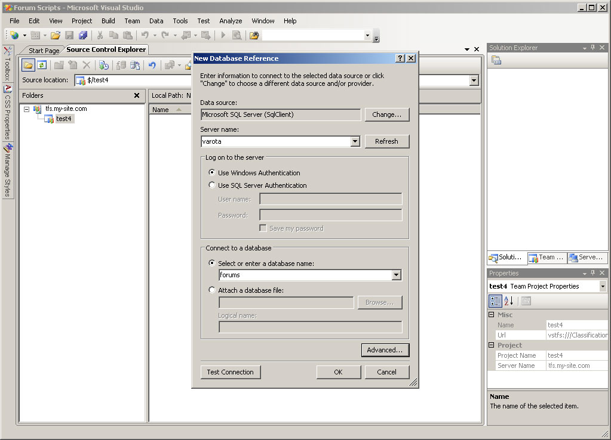Click the Server name field containing varota
Screen dimensions: 611x440
click(x=276, y=141)
